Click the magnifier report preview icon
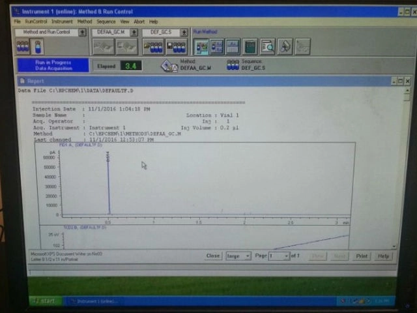Image resolution: width=417 pixels, height=313 pixels. tap(267, 46)
